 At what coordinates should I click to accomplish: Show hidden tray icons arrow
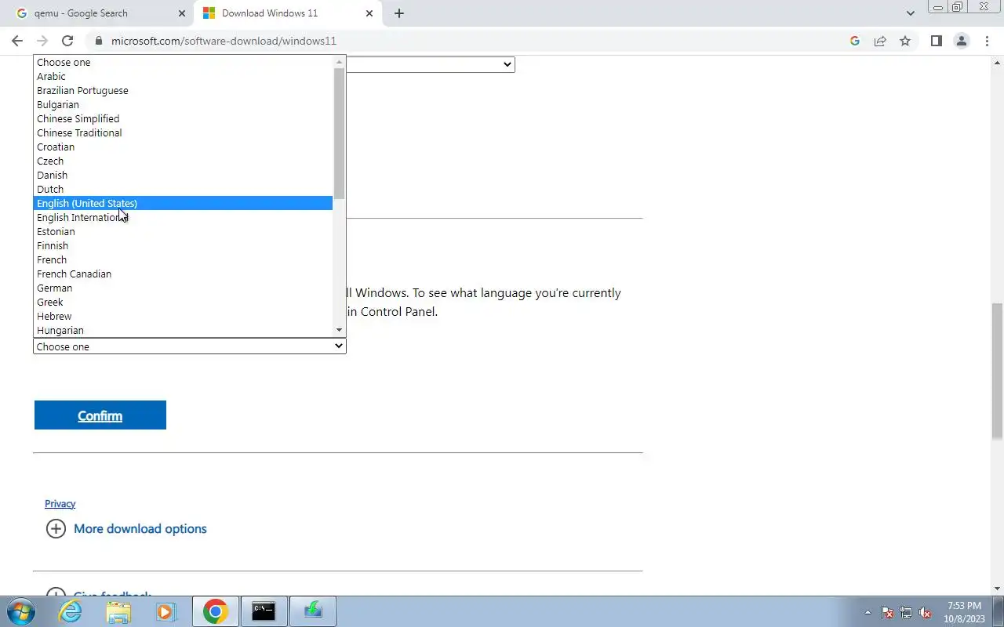(868, 612)
